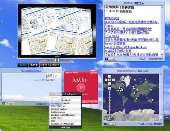Open the 國內外NGO從事二氧化碳減量的行動 link
Screen dimensions: 170x131
(132, 23)
